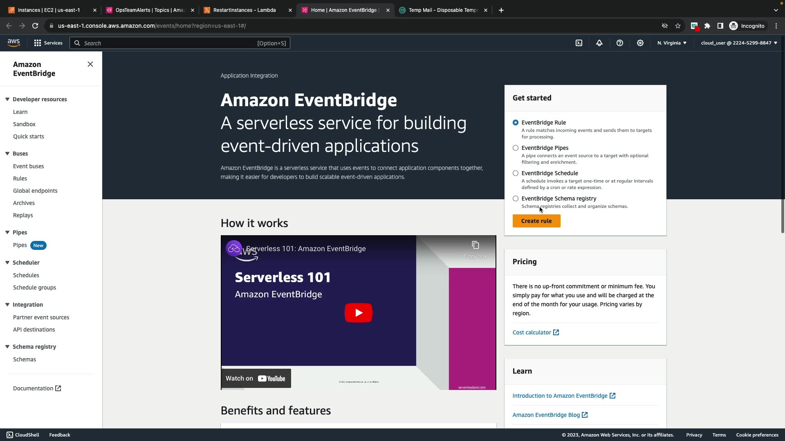Open the settings gear in AWS header

pos(640,43)
